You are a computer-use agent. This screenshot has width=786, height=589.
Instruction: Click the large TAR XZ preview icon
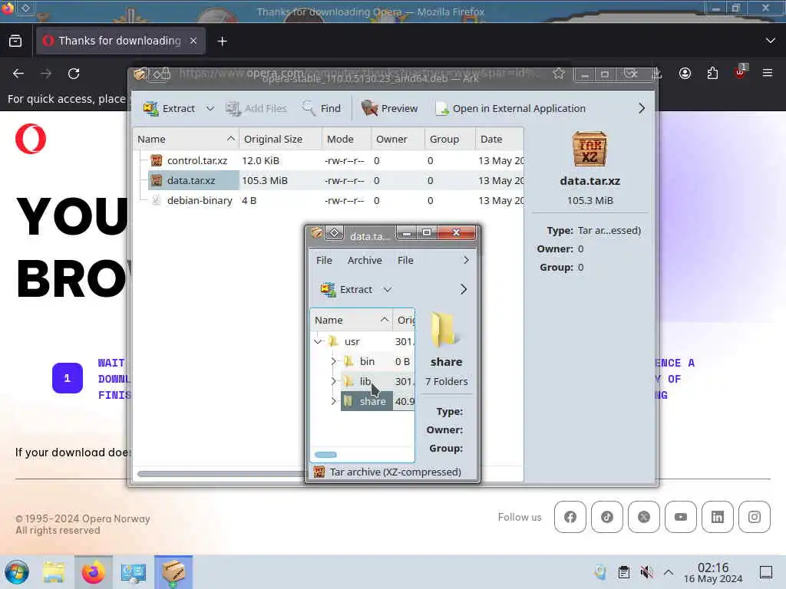589,150
